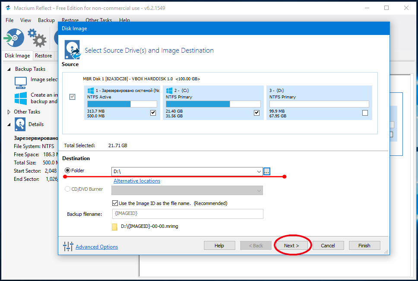Viewport: 418px width, 281px height.
Task: Open the CD/DVD Burner drive dropdown
Action: (259, 190)
